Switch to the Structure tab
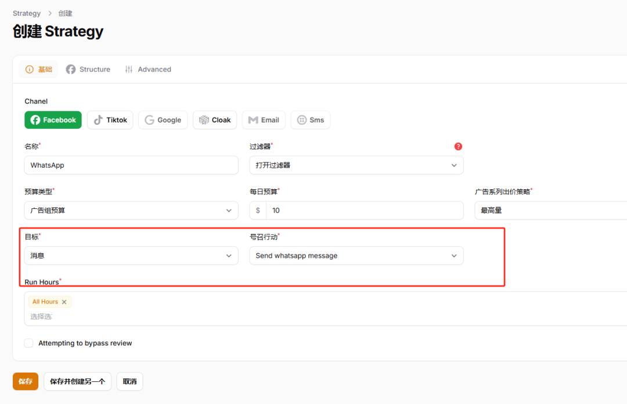Image resolution: width=627 pixels, height=404 pixels. 88,69
